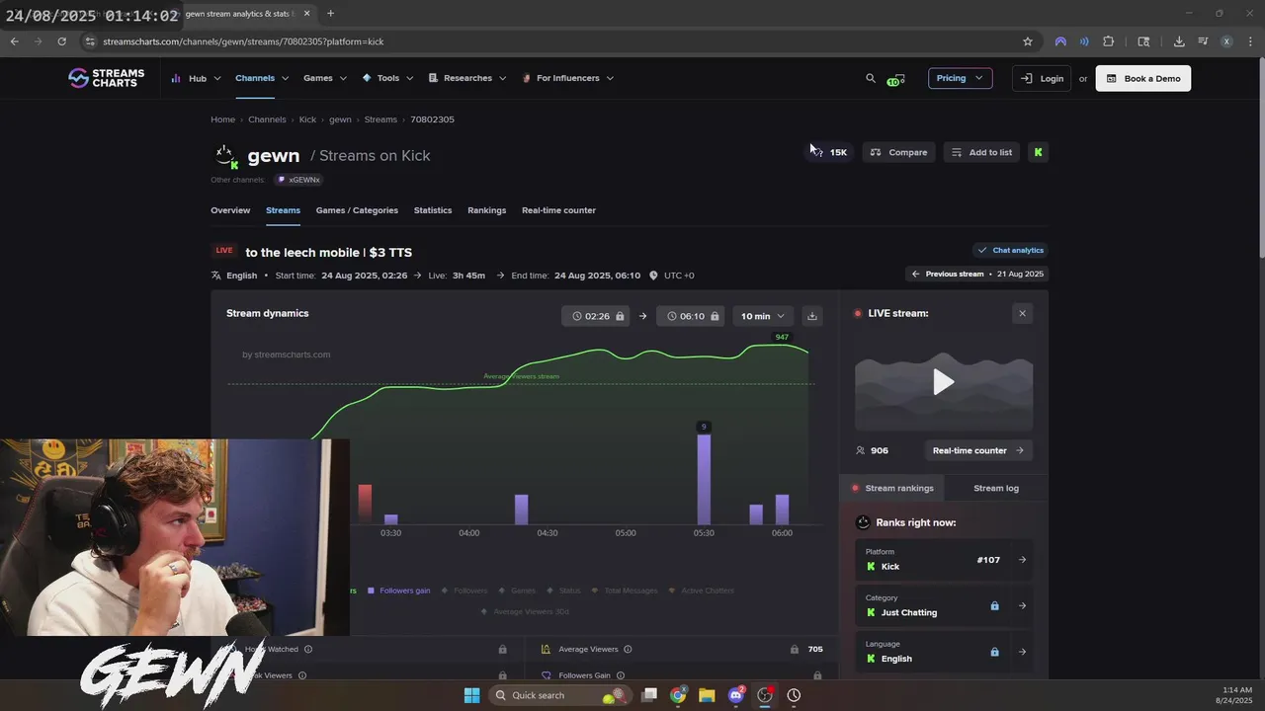Toggle Games series in chart legend
Viewport: 1265px width, 711px height.
(517, 591)
